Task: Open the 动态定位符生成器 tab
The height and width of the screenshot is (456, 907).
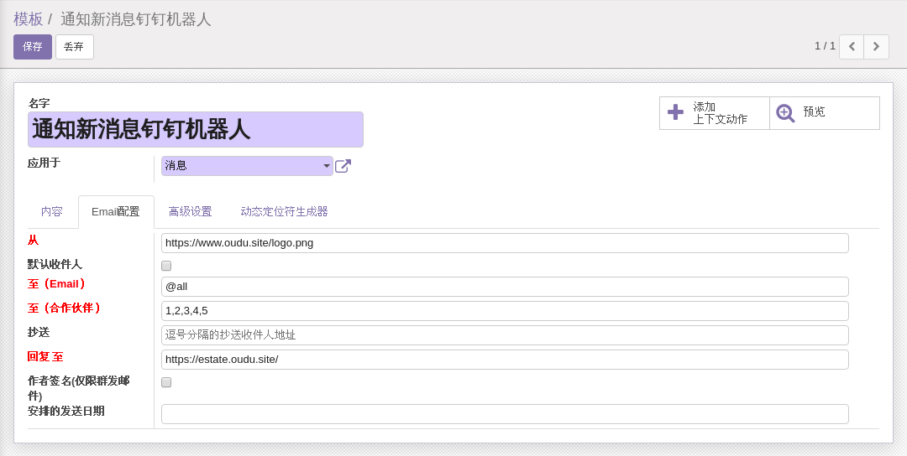Action: (x=284, y=212)
